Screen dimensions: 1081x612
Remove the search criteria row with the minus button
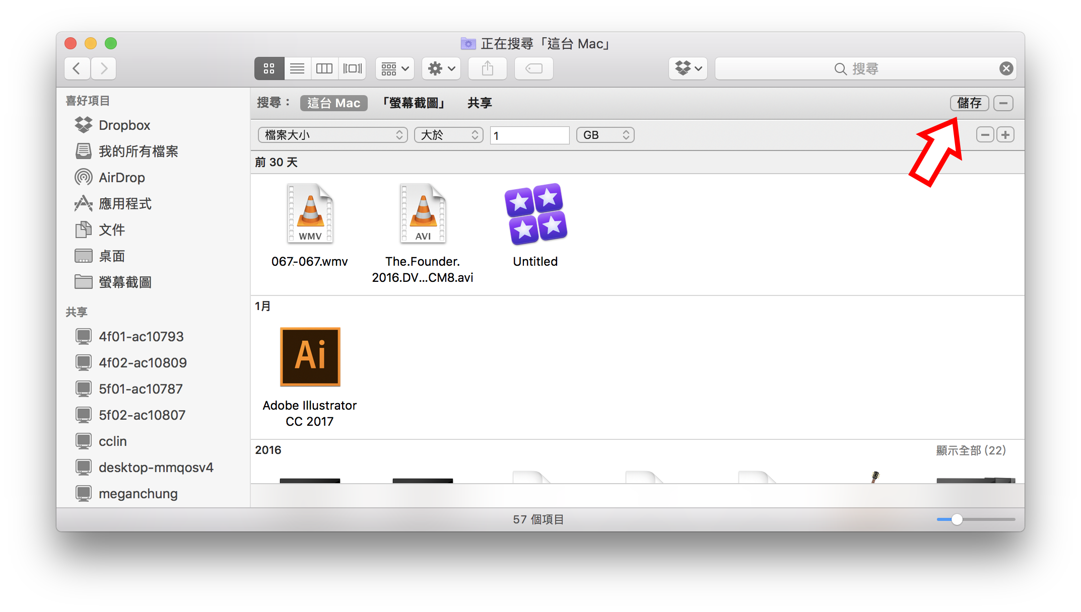[x=985, y=135]
